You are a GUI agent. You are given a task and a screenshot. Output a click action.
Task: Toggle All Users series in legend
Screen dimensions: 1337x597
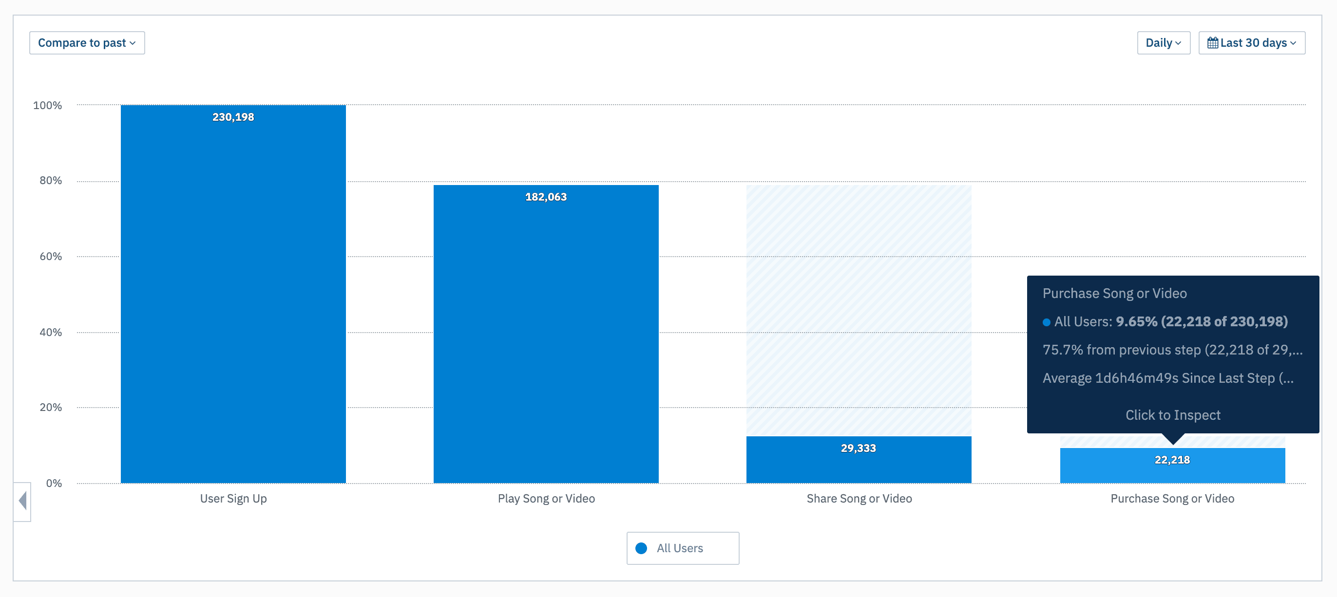pyautogui.click(x=679, y=548)
